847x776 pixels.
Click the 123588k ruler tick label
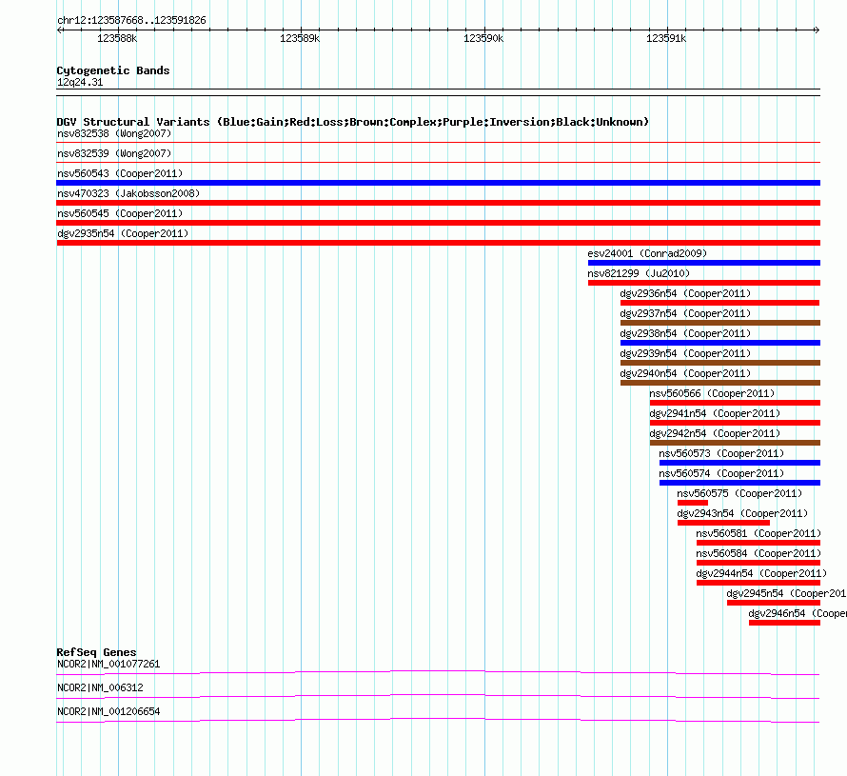[x=117, y=38]
